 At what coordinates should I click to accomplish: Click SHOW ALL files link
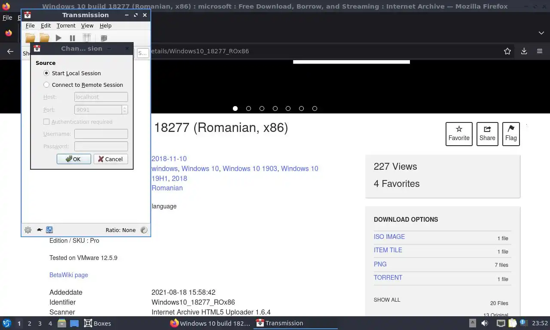click(x=387, y=300)
